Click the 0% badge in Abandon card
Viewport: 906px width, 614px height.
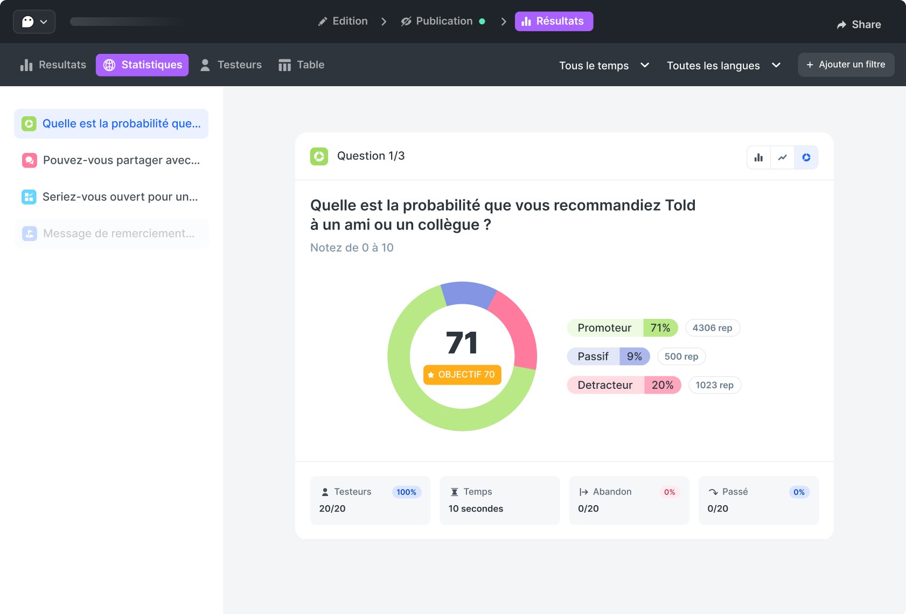(x=670, y=492)
